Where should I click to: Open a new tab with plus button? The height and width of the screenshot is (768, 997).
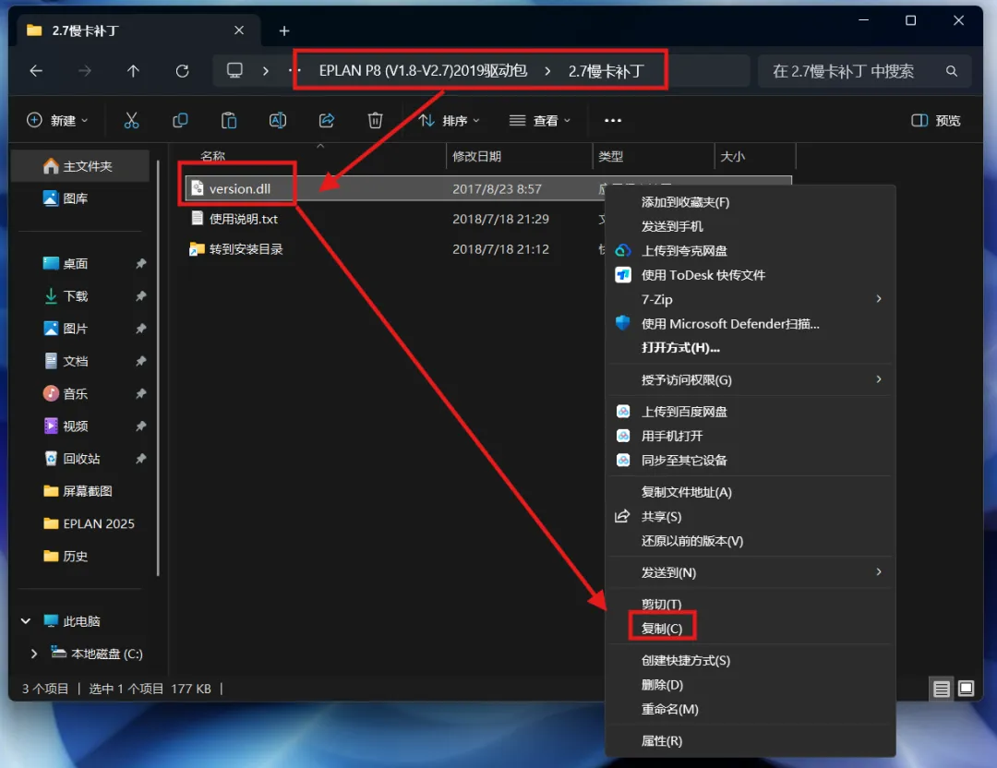coord(284,30)
